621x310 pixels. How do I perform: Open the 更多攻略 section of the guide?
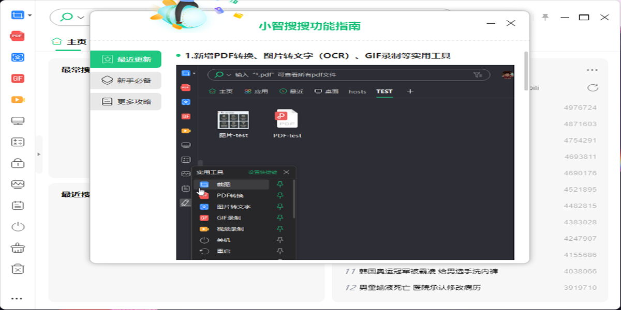tap(126, 101)
